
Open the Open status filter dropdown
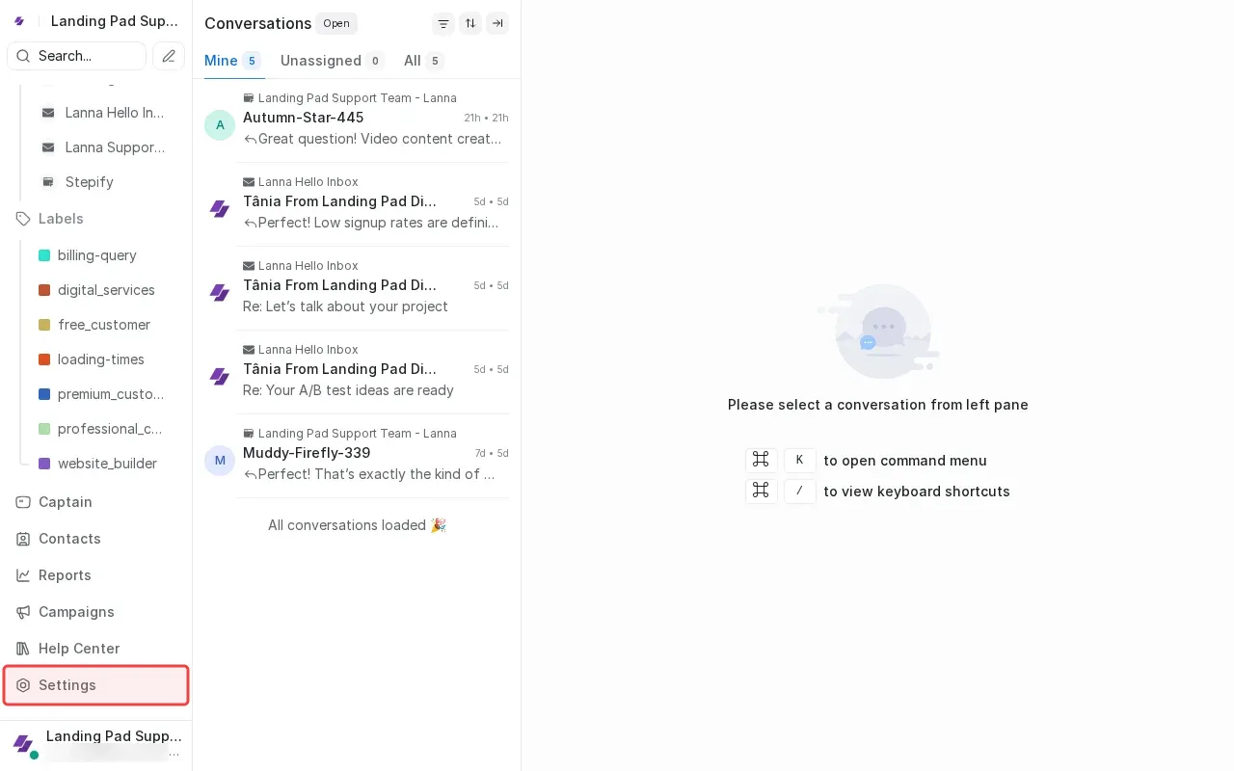click(335, 23)
